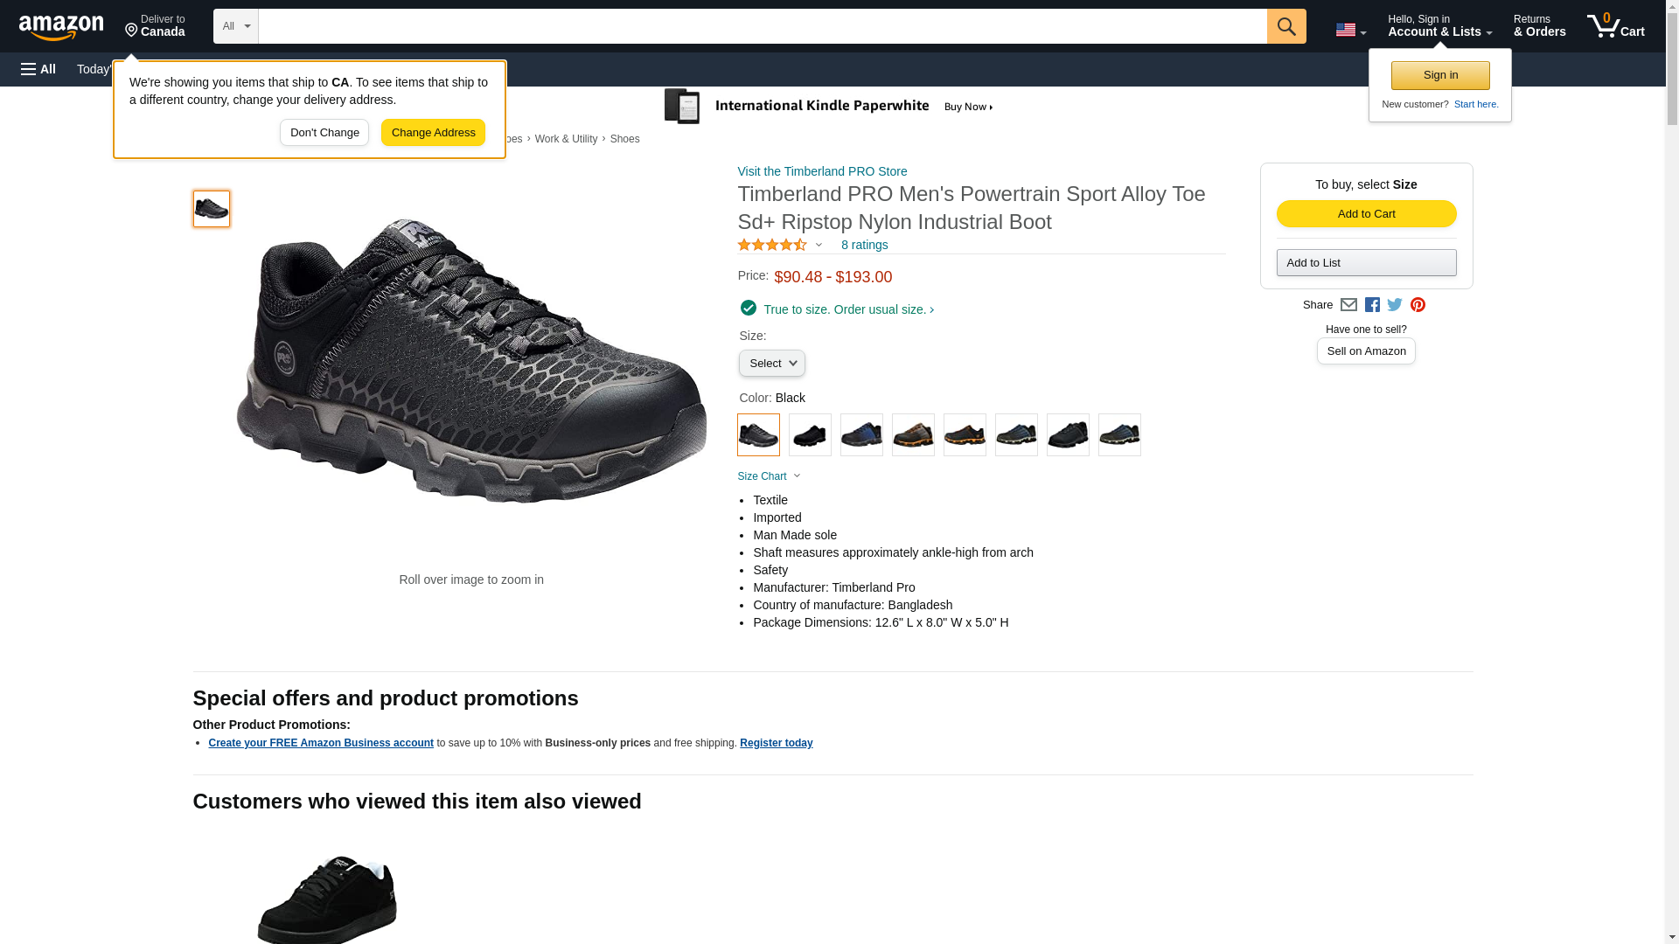The width and height of the screenshot is (1679, 944).
Task: Pick the last color swatch in the row
Action: pos(1119,434)
